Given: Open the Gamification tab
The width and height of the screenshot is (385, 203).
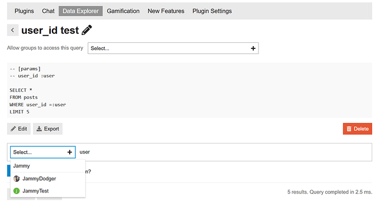Looking at the screenshot, I should tap(123, 11).
